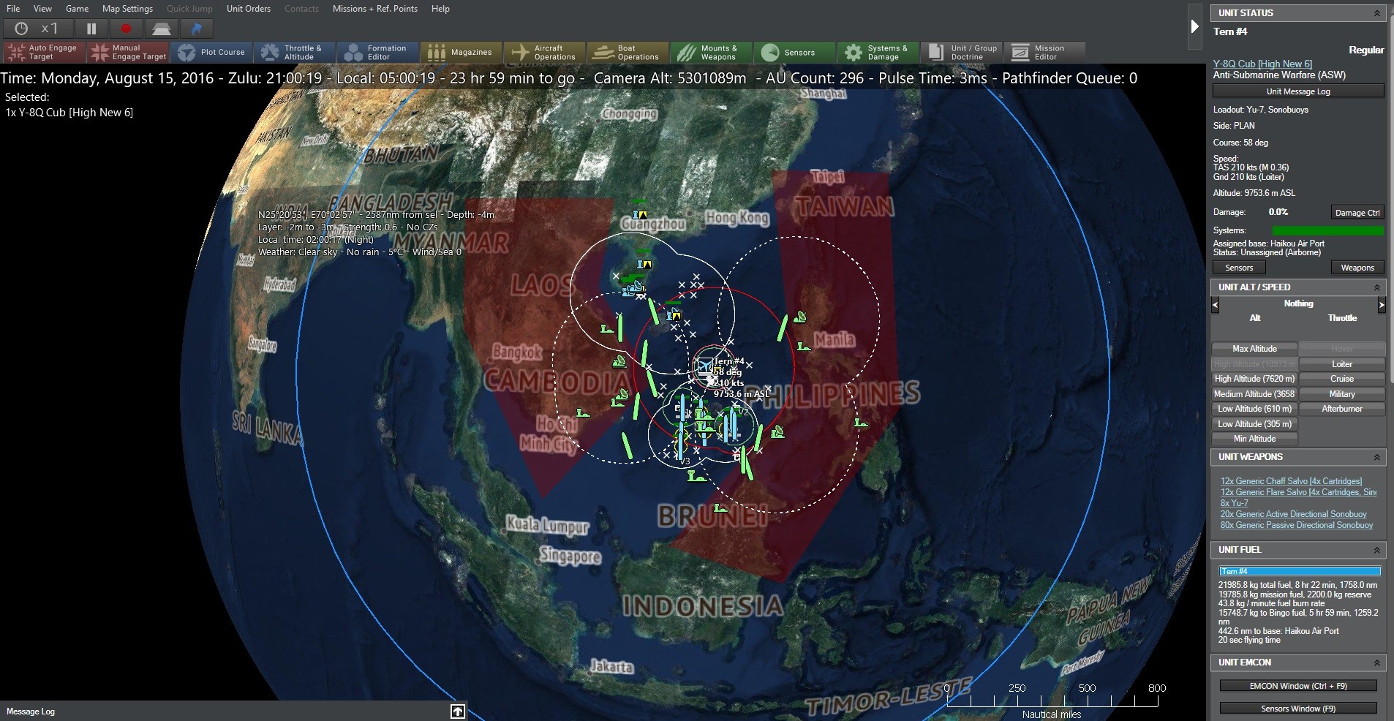Select the Loiter throttle setting

(x=1342, y=363)
